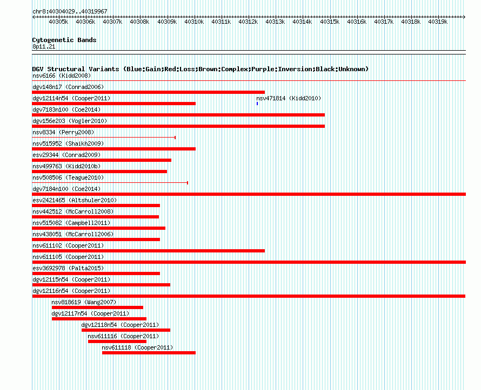Click the red bar under nsv611116
The height and width of the screenshot is (390, 481).
[x=117, y=341]
